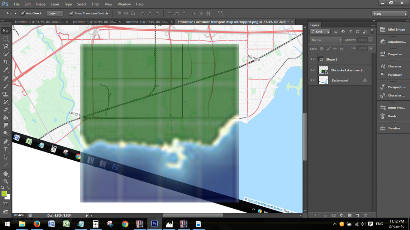This screenshot has height=230, width=410.
Task: Toggle lock position
Action: [335, 49]
